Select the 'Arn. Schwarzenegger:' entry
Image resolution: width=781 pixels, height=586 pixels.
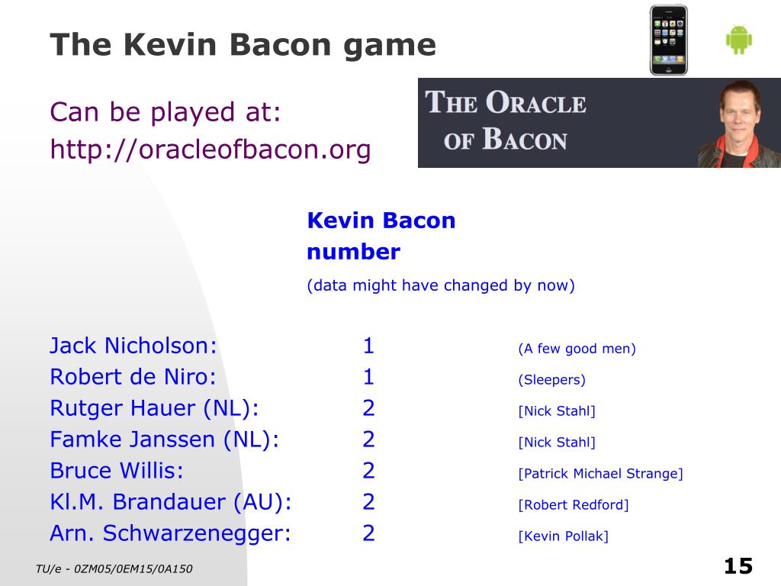(x=170, y=533)
